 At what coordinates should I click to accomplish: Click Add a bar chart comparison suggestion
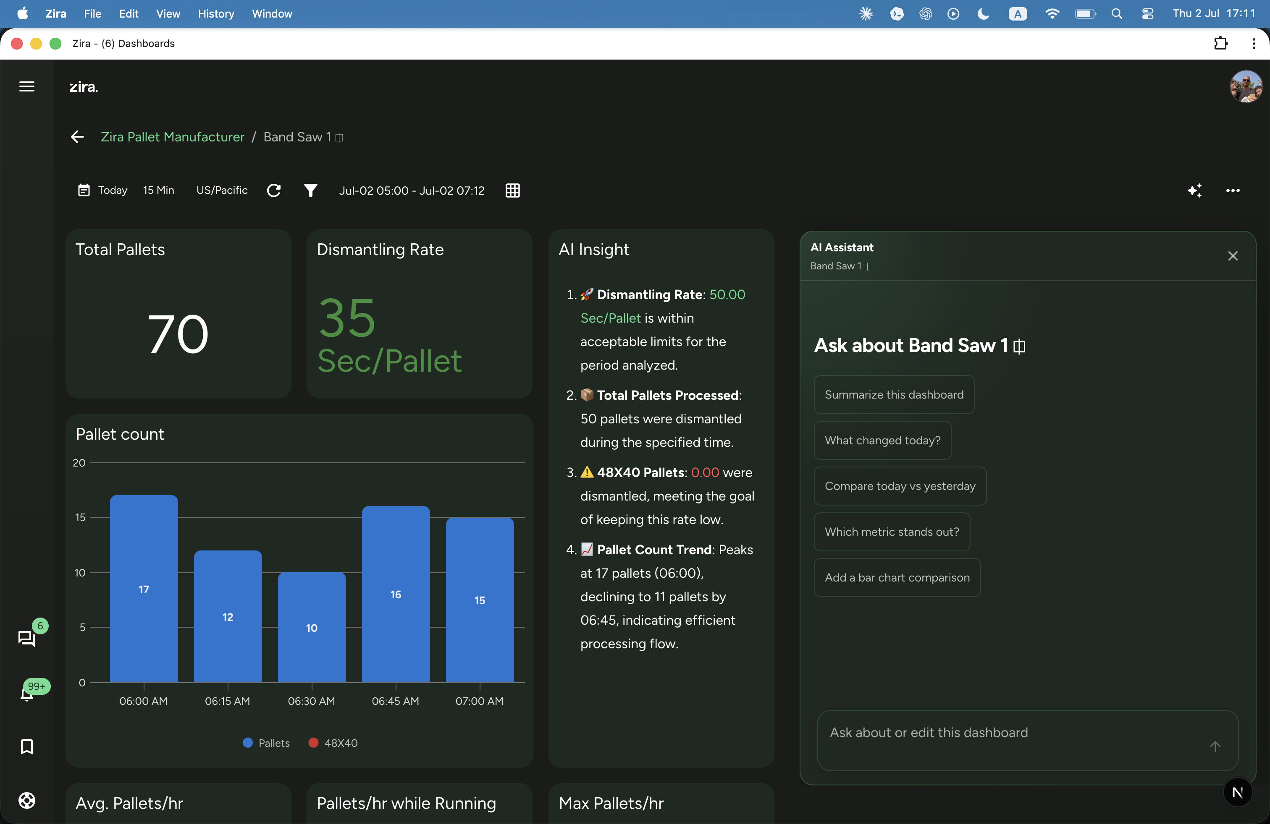(897, 578)
